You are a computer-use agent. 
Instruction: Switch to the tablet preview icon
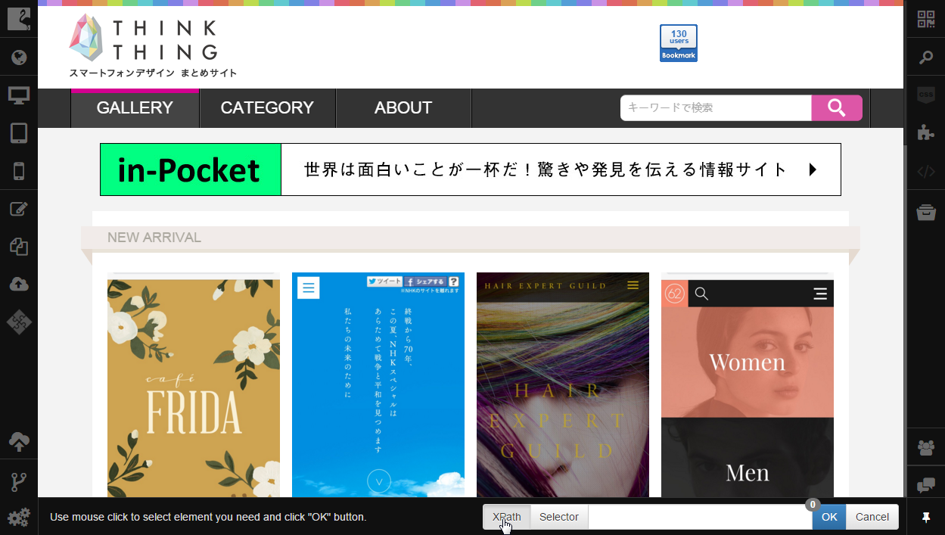tap(19, 133)
